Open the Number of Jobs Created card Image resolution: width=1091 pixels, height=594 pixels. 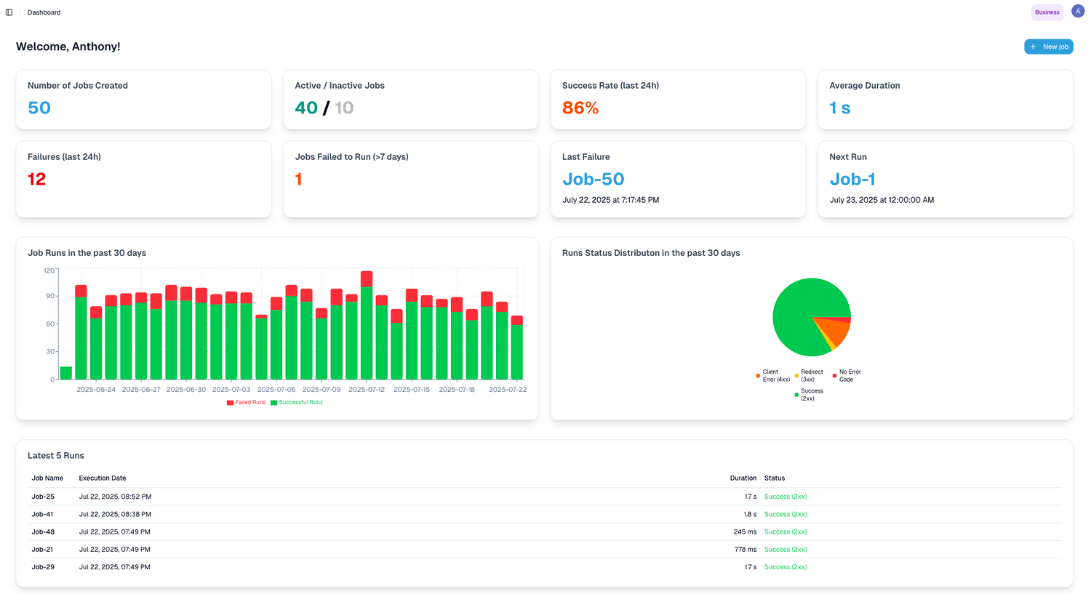(x=143, y=100)
